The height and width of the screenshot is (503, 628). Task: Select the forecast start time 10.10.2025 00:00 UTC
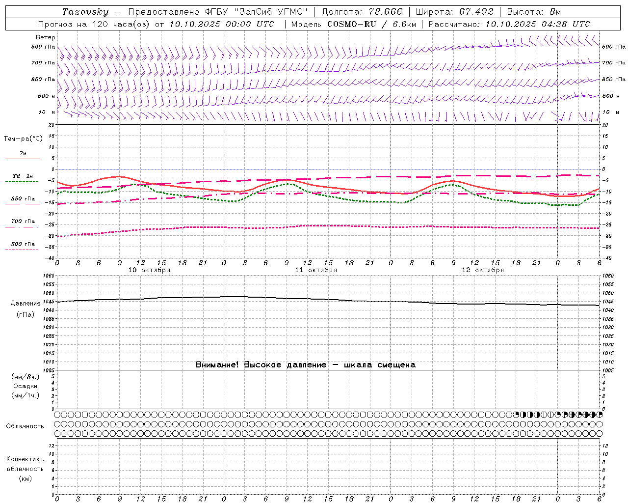pos(222,24)
